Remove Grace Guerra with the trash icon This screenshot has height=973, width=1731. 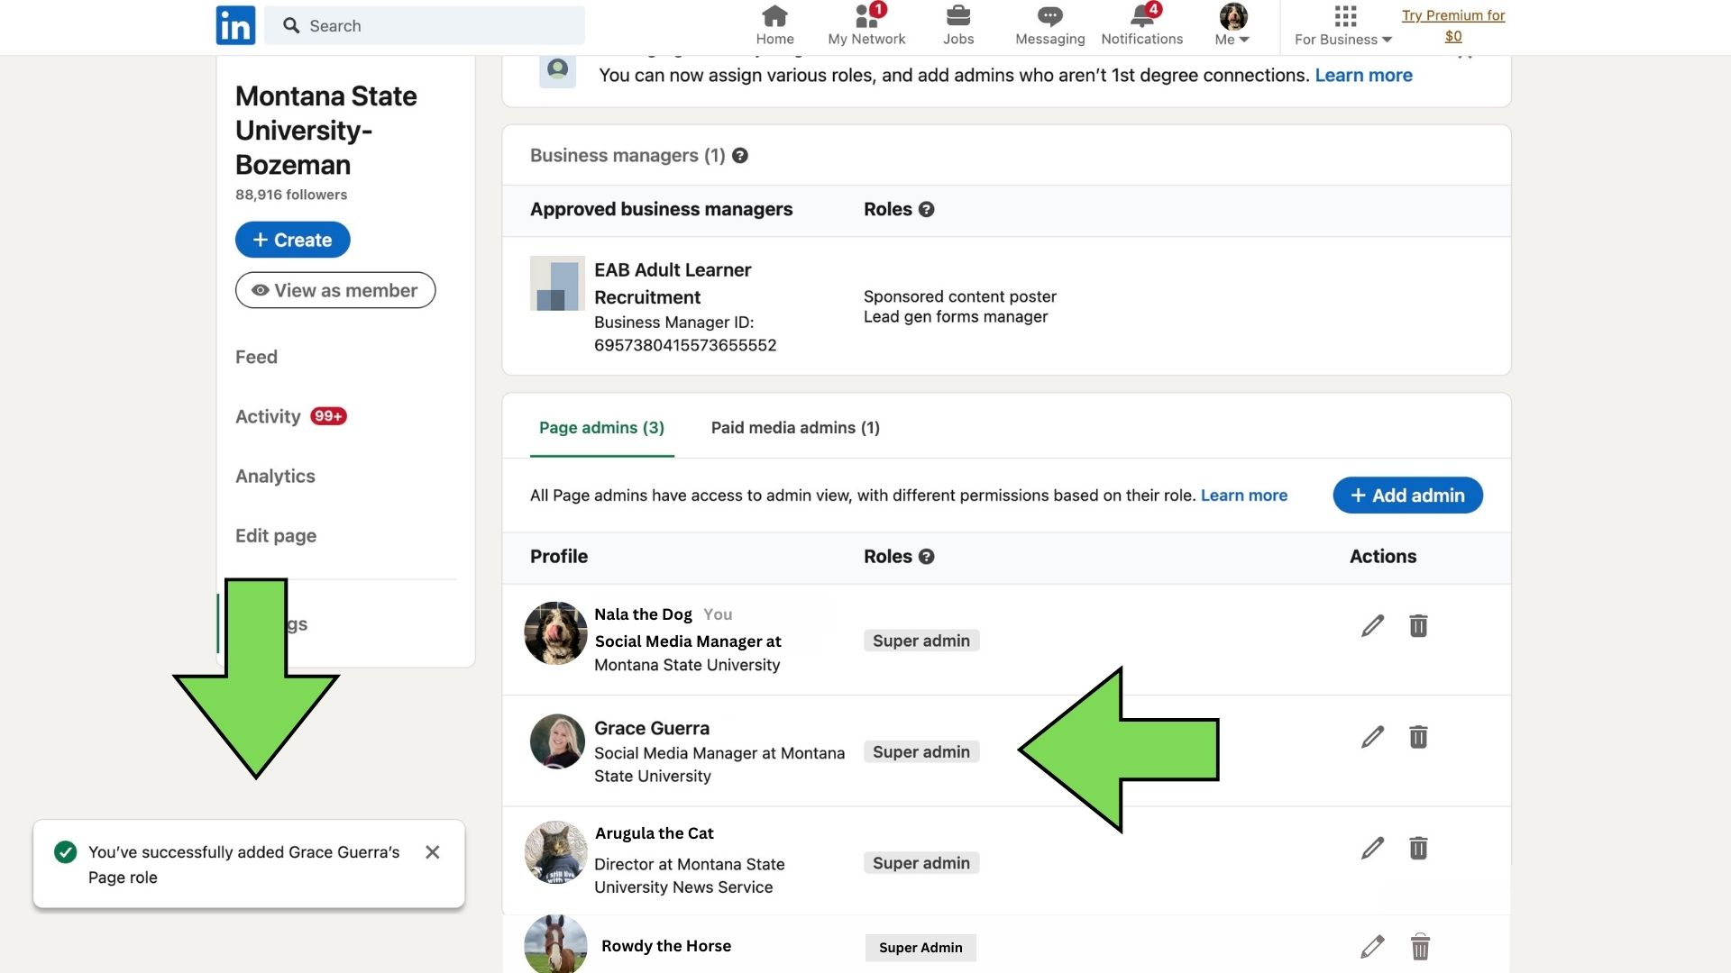1418,737
